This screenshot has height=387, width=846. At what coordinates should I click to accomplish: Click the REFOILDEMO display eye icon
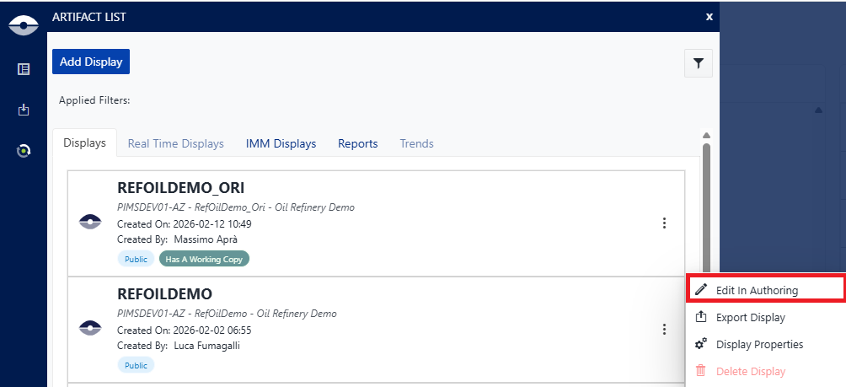point(90,328)
